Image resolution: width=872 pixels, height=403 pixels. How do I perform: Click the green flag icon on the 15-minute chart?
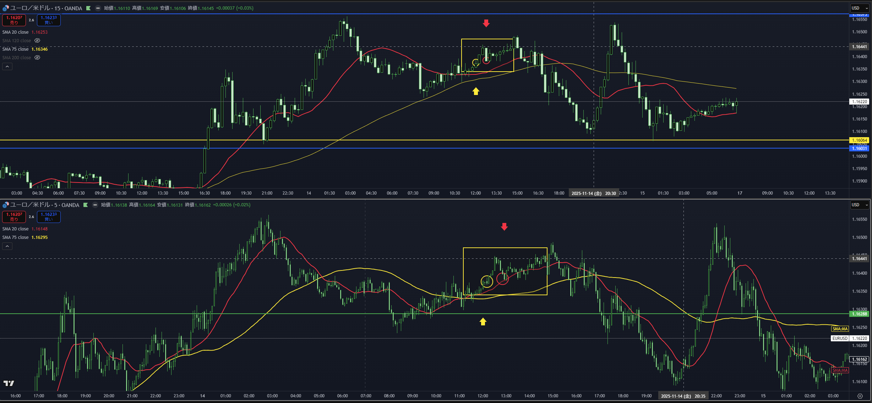(88, 8)
